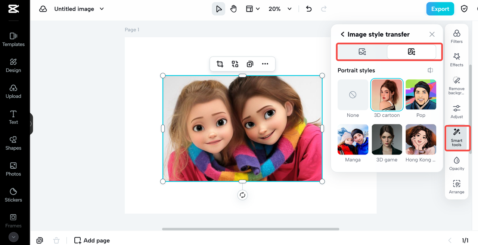Click the Export button

coord(440,9)
